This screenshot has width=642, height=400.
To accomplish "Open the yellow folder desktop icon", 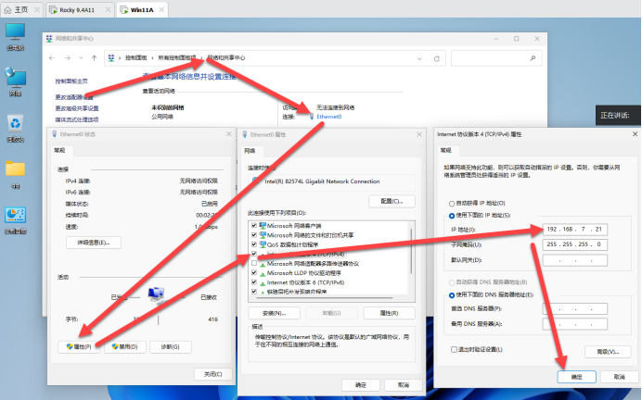I will [15, 170].
